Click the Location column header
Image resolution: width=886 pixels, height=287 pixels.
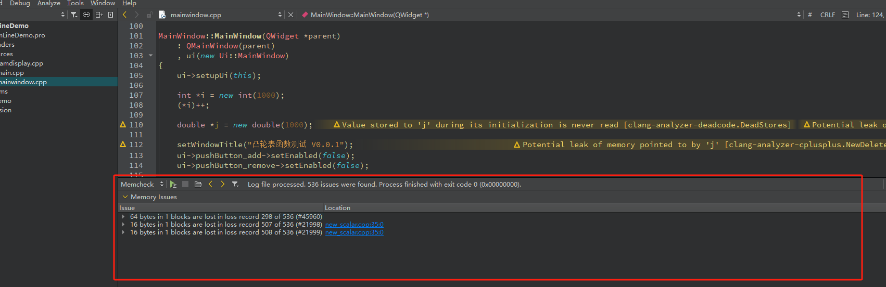tap(604, 207)
